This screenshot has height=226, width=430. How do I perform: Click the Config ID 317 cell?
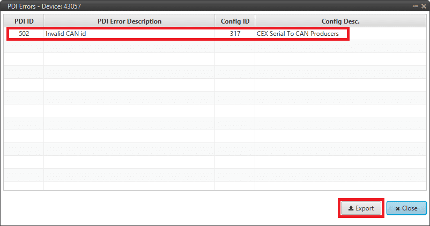(x=235, y=34)
